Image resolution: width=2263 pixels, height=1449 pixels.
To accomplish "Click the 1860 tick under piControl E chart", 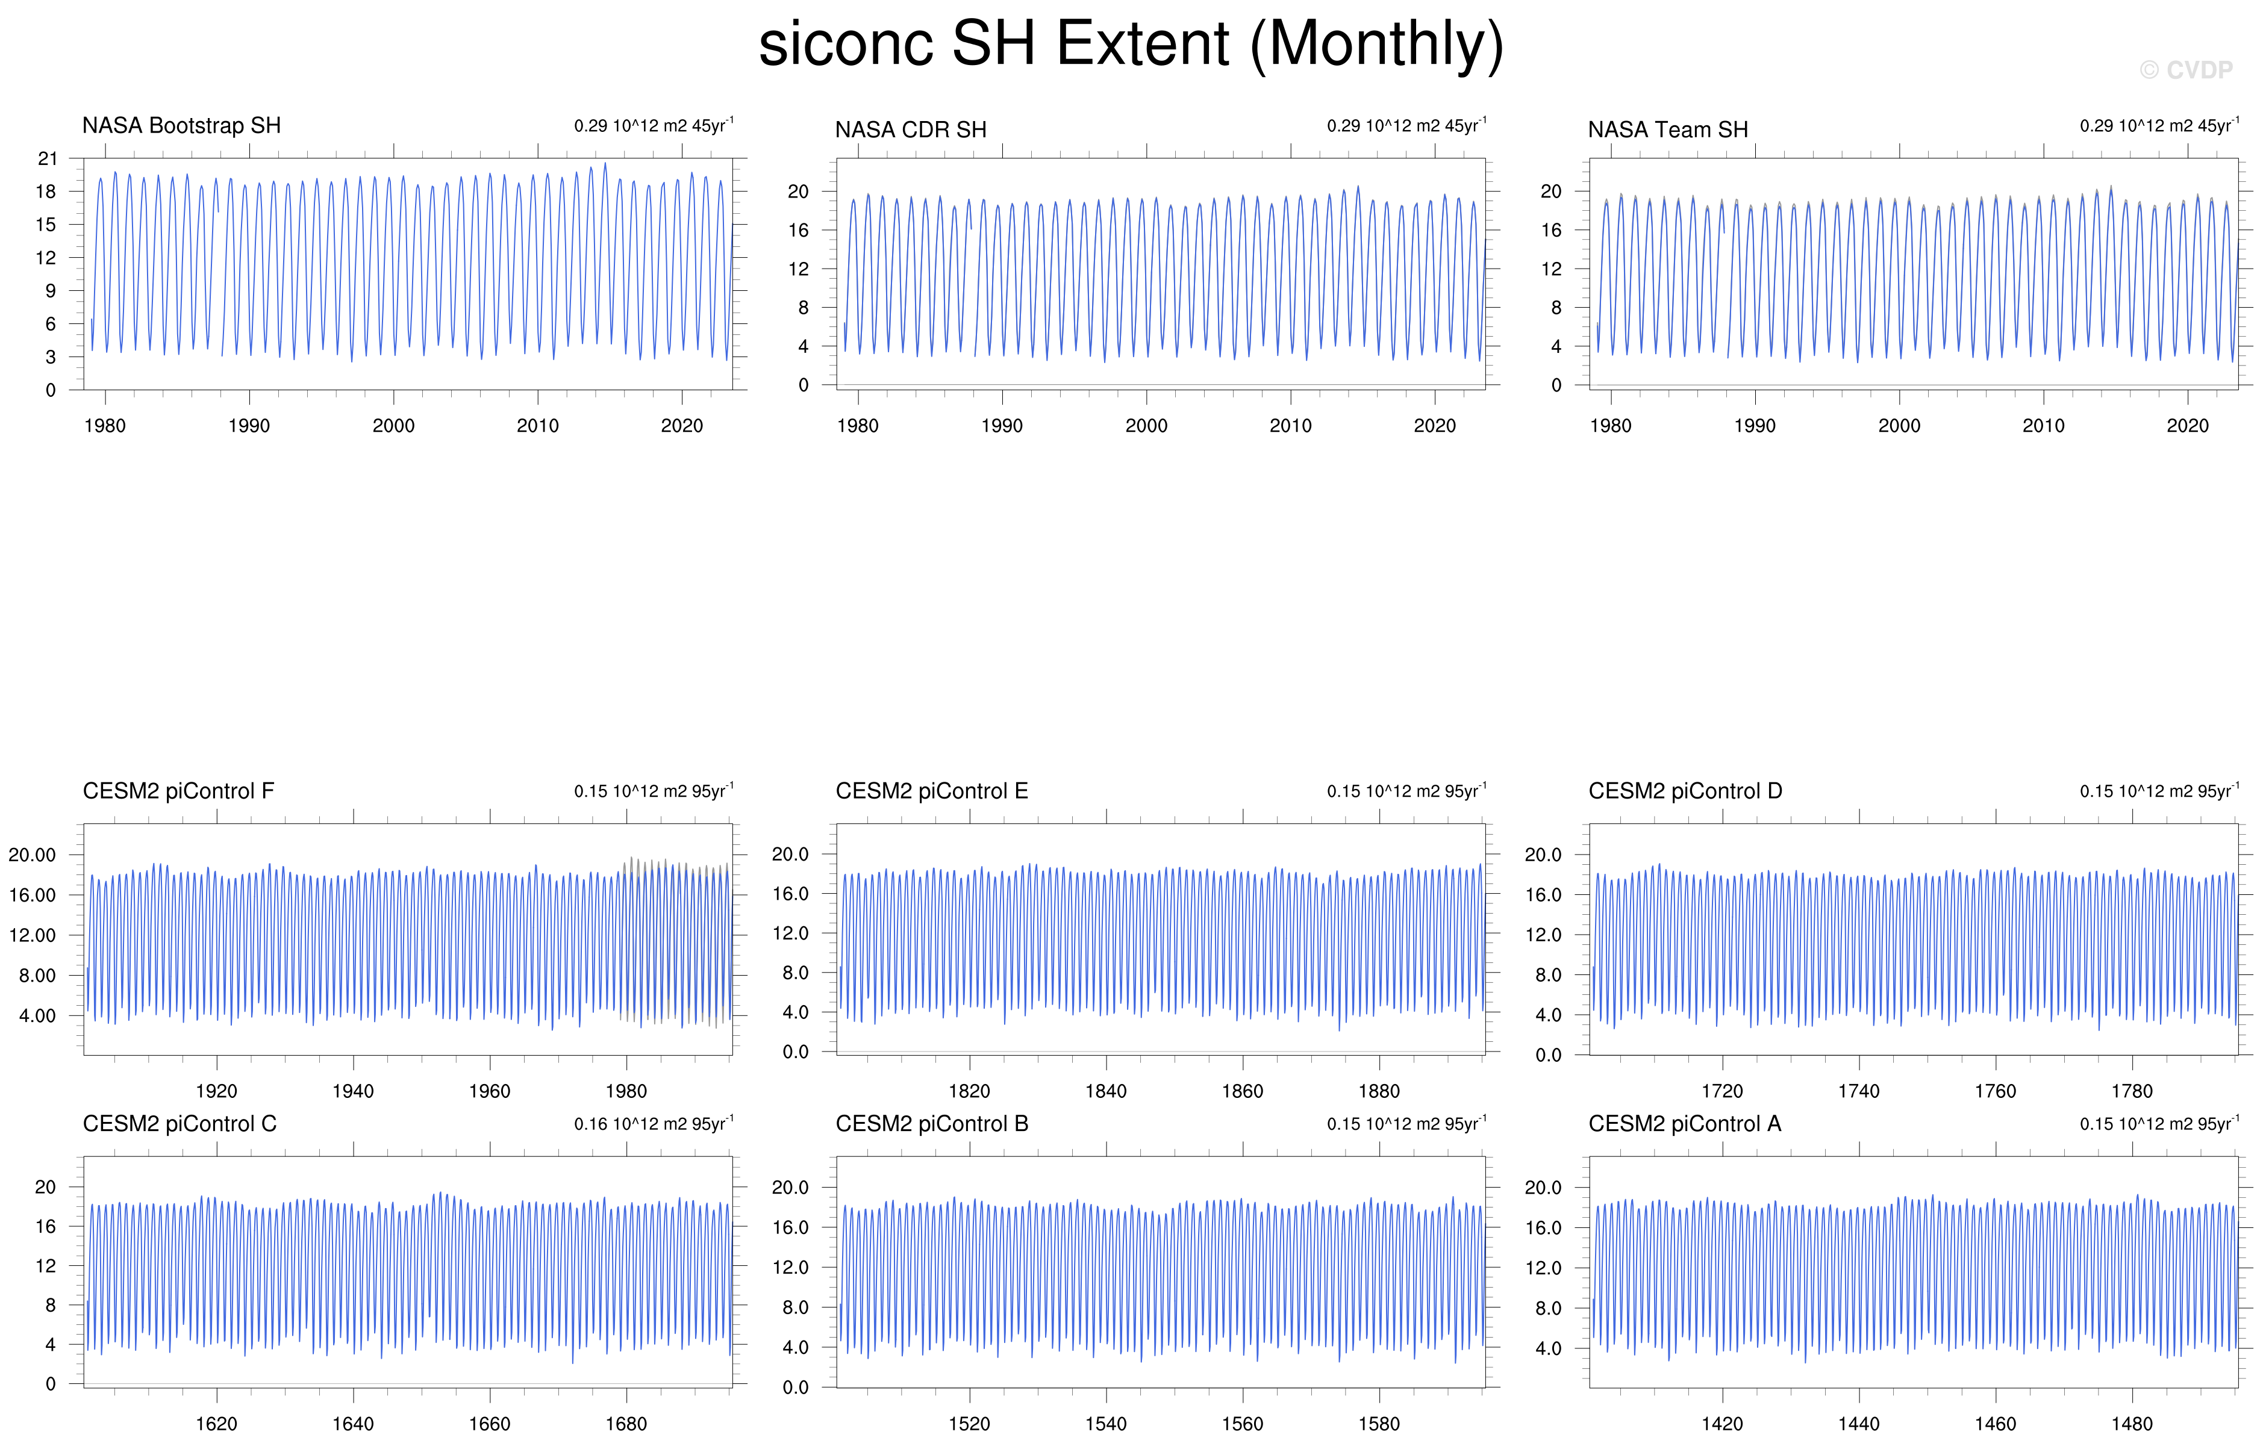I will pos(1242,1091).
